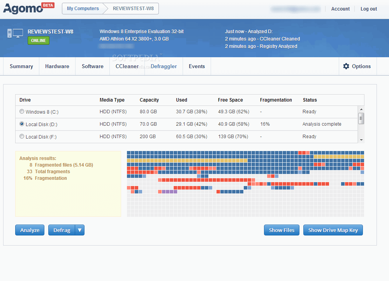Click the drive list scrollbar up arrow
This screenshot has width=389, height=281.
[x=361, y=109]
